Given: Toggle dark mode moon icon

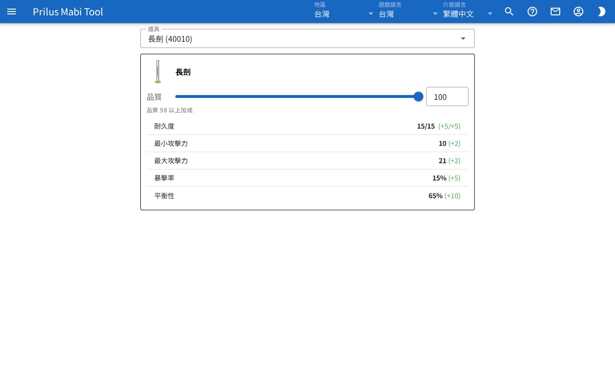Looking at the screenshot, I should 602,12.
